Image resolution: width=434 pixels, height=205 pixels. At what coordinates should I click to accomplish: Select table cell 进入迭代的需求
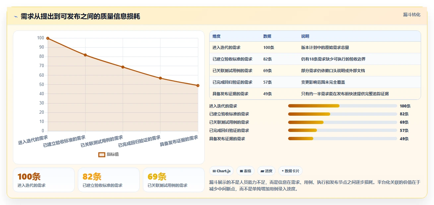click(x=226, y=48)
